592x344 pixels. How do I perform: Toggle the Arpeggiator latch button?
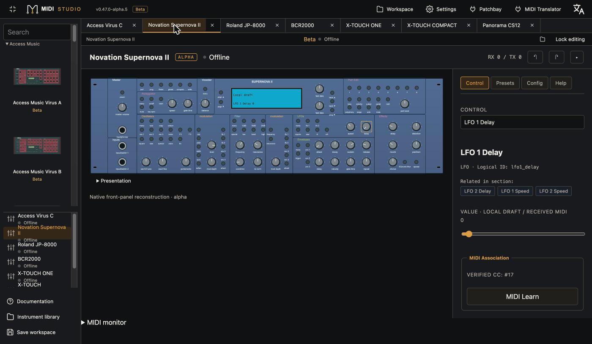[x=161, y=99]
